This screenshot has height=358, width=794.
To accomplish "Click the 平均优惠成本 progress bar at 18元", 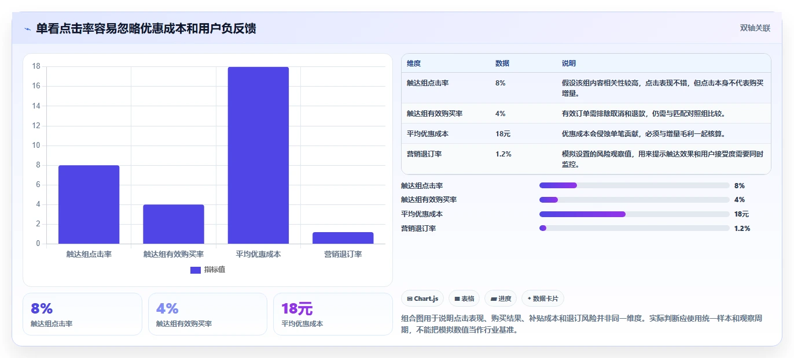I will (x=634, y=214).
